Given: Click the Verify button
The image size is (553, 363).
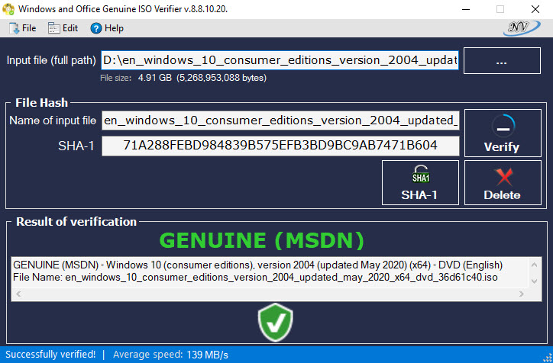Looking at the screenshot, I should click(503, 133).
